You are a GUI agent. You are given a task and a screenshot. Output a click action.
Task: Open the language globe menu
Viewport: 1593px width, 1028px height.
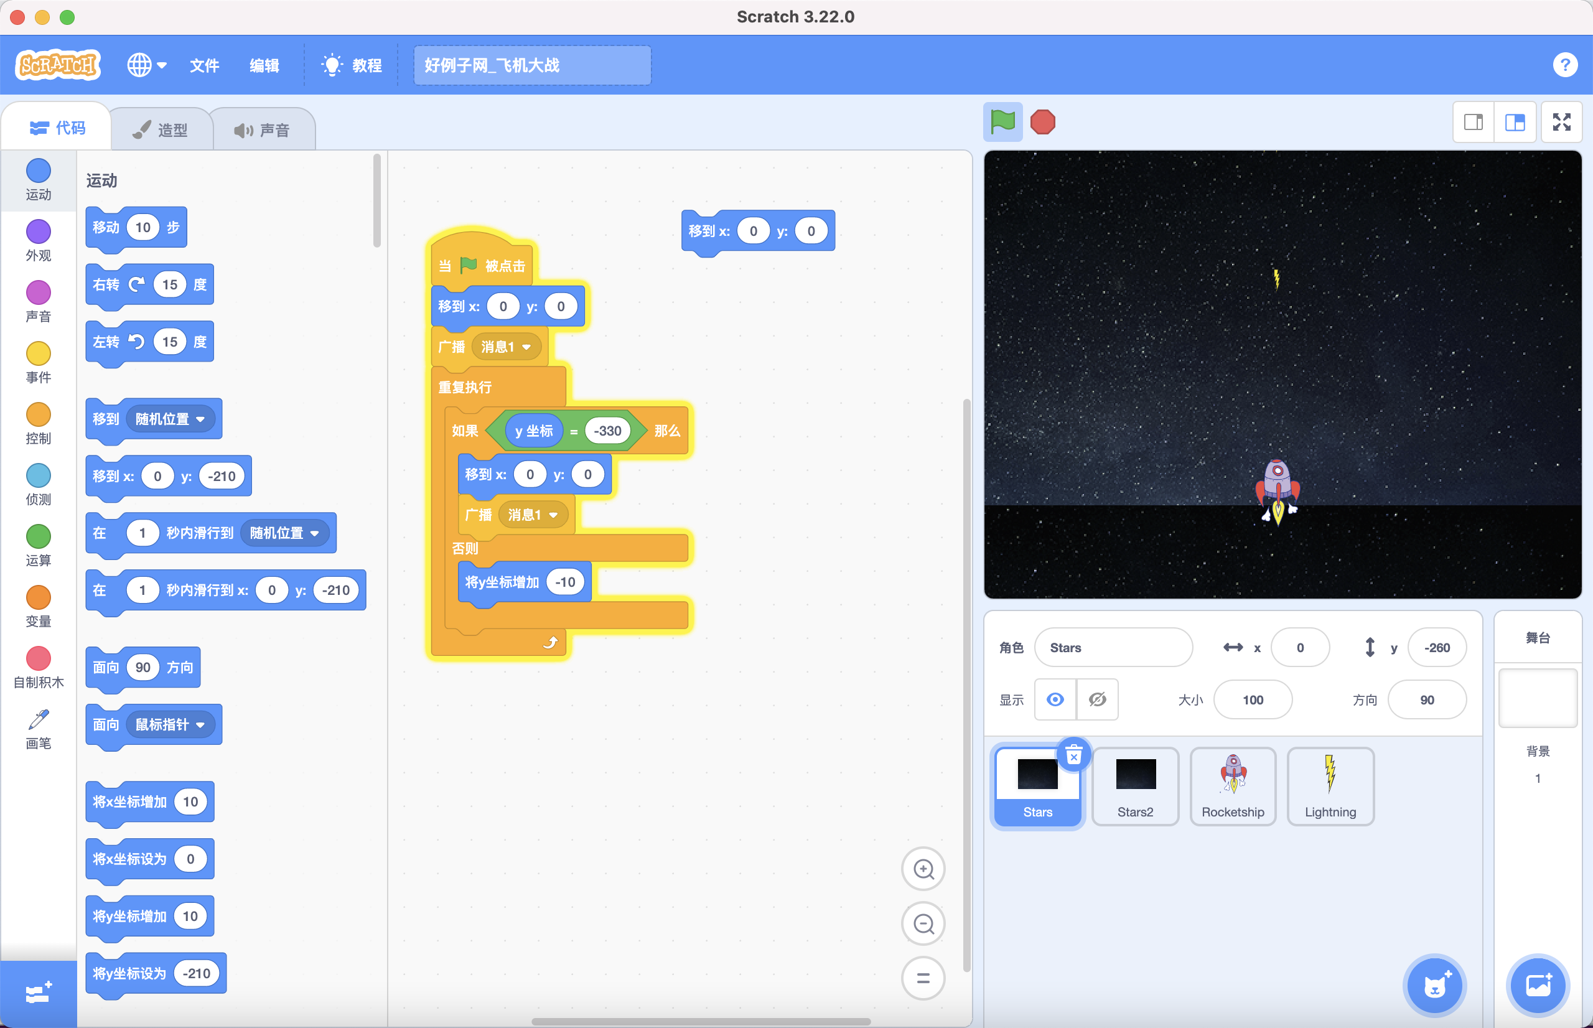pyautogui.click(x=147, y=65)
